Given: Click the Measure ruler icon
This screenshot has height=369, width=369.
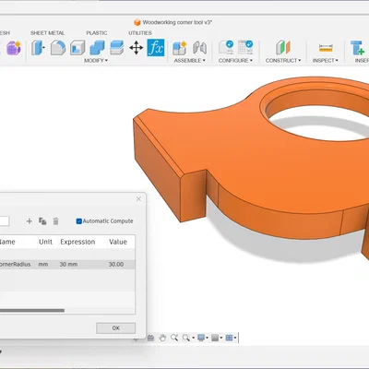Looking at the screenshot, I should [x=326, y=48].
